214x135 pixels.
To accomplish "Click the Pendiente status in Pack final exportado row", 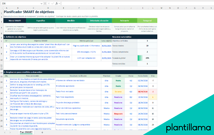I will pyautogui.click(x=118, y=97).
